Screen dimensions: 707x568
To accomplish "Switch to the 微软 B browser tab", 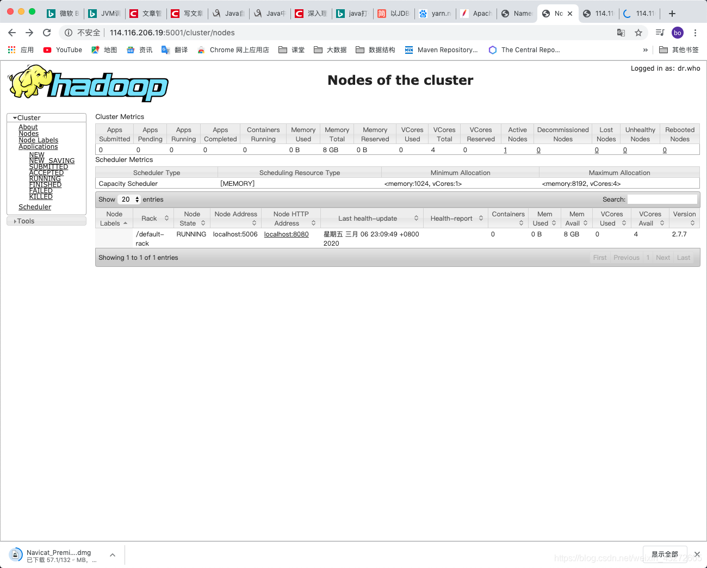I will [x=64, y=14].
